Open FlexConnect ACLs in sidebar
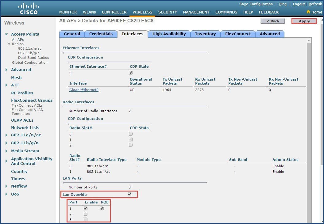Screen dimensions: 324x224 point(27,105)
